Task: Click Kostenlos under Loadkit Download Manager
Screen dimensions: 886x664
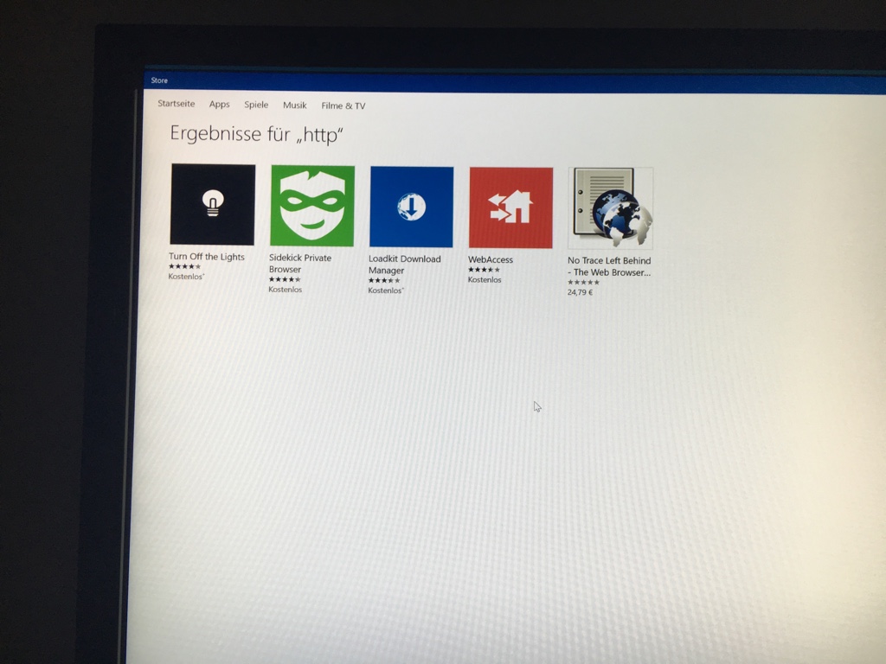Action: point(386,290)
